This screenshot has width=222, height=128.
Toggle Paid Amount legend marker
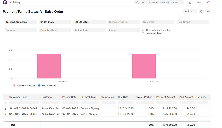[39, 86]
